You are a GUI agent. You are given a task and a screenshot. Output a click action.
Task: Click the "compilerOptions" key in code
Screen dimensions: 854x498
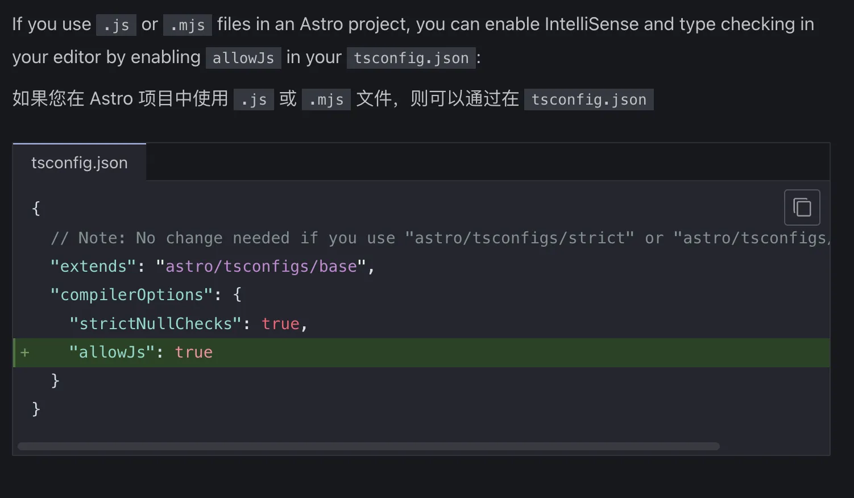tap(131, 294)
